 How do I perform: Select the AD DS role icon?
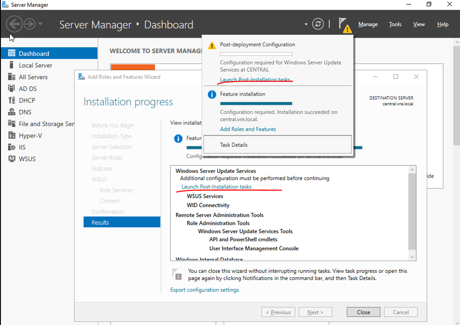(x=11, y=89)
